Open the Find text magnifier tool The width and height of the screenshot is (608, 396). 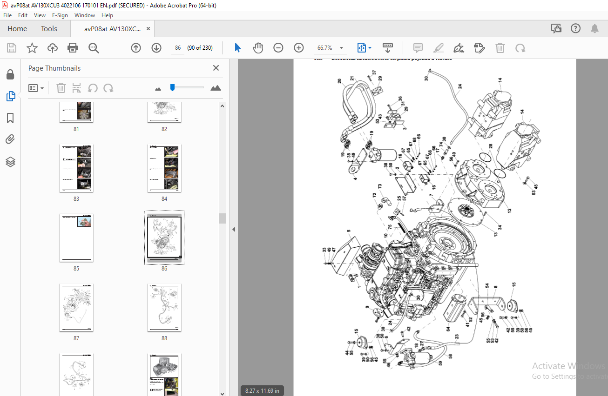click(94, 48)
